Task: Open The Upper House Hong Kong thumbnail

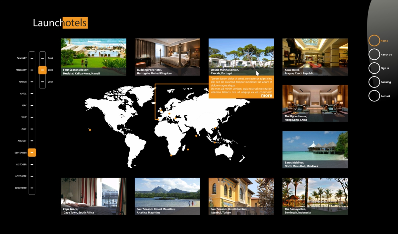Action: tap(315, 103)
